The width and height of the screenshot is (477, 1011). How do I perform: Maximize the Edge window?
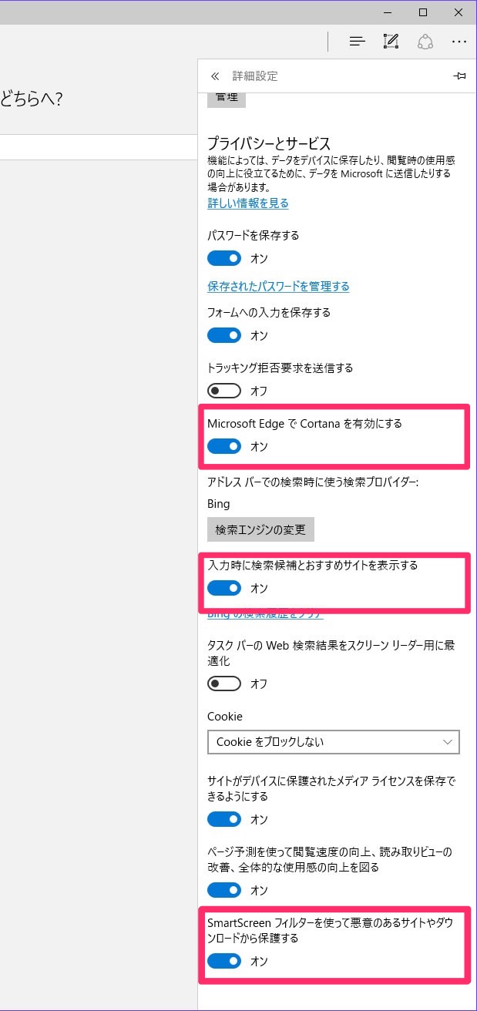coord(423,12)
